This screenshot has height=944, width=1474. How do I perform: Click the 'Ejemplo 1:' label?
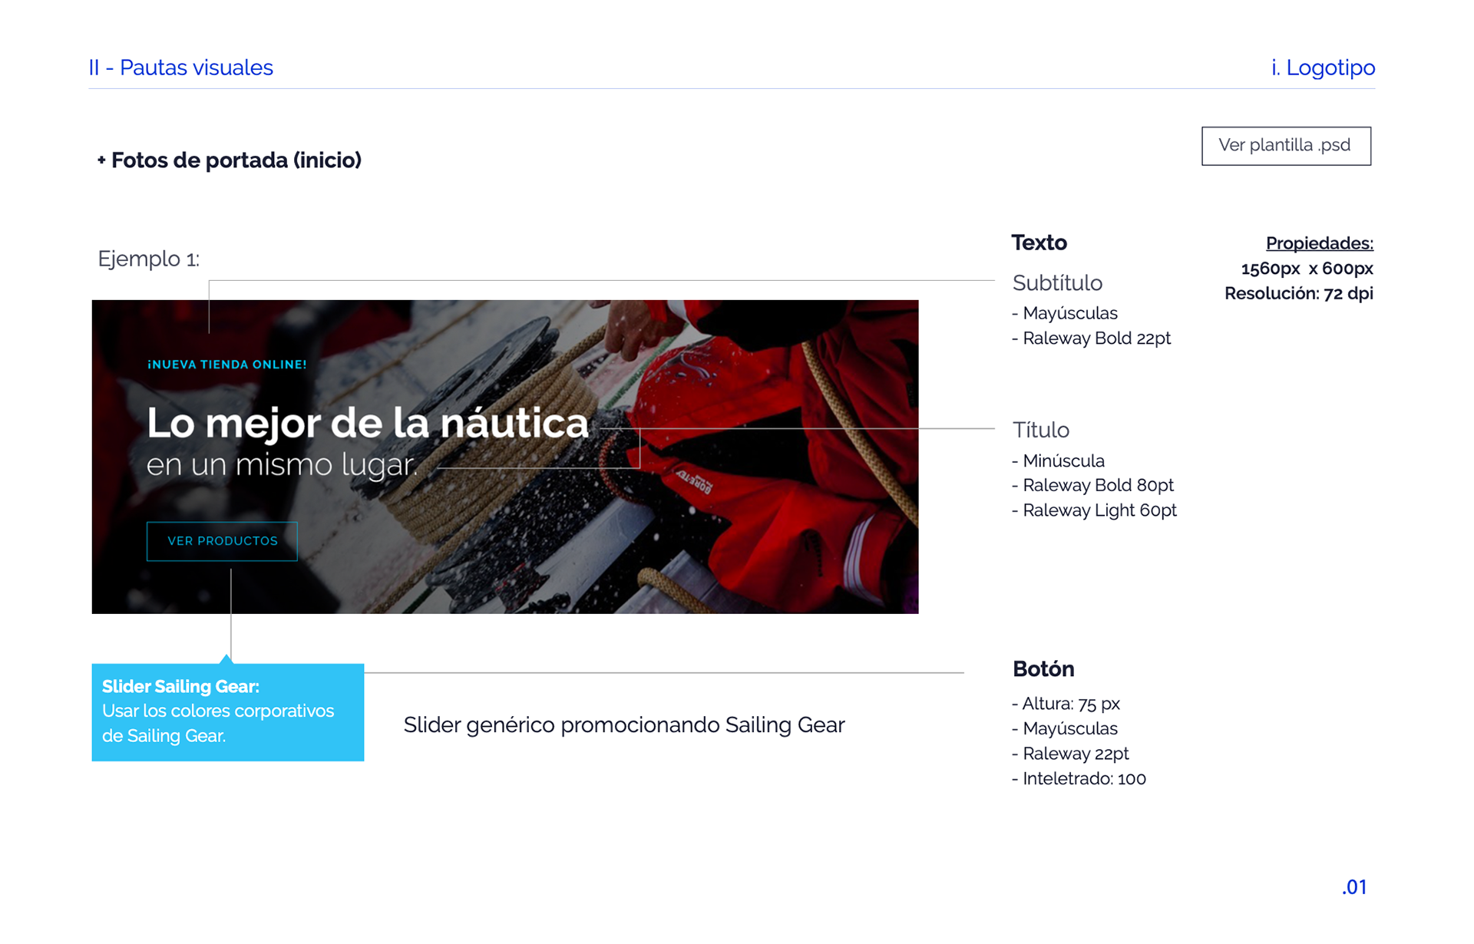point(148,259)
